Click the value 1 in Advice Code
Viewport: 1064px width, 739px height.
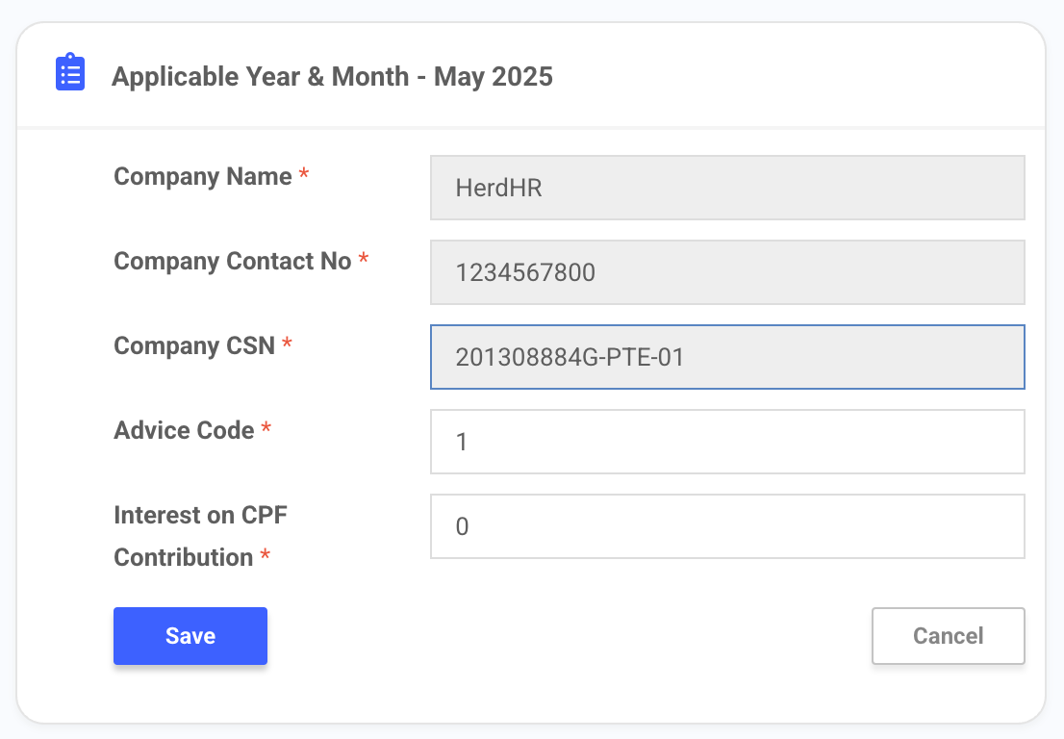463,441
